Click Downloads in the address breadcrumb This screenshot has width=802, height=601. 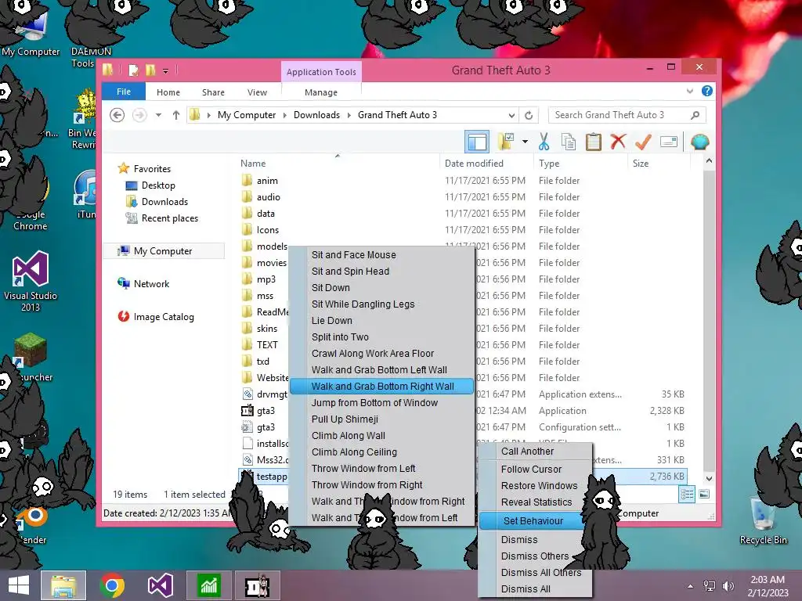316,115
